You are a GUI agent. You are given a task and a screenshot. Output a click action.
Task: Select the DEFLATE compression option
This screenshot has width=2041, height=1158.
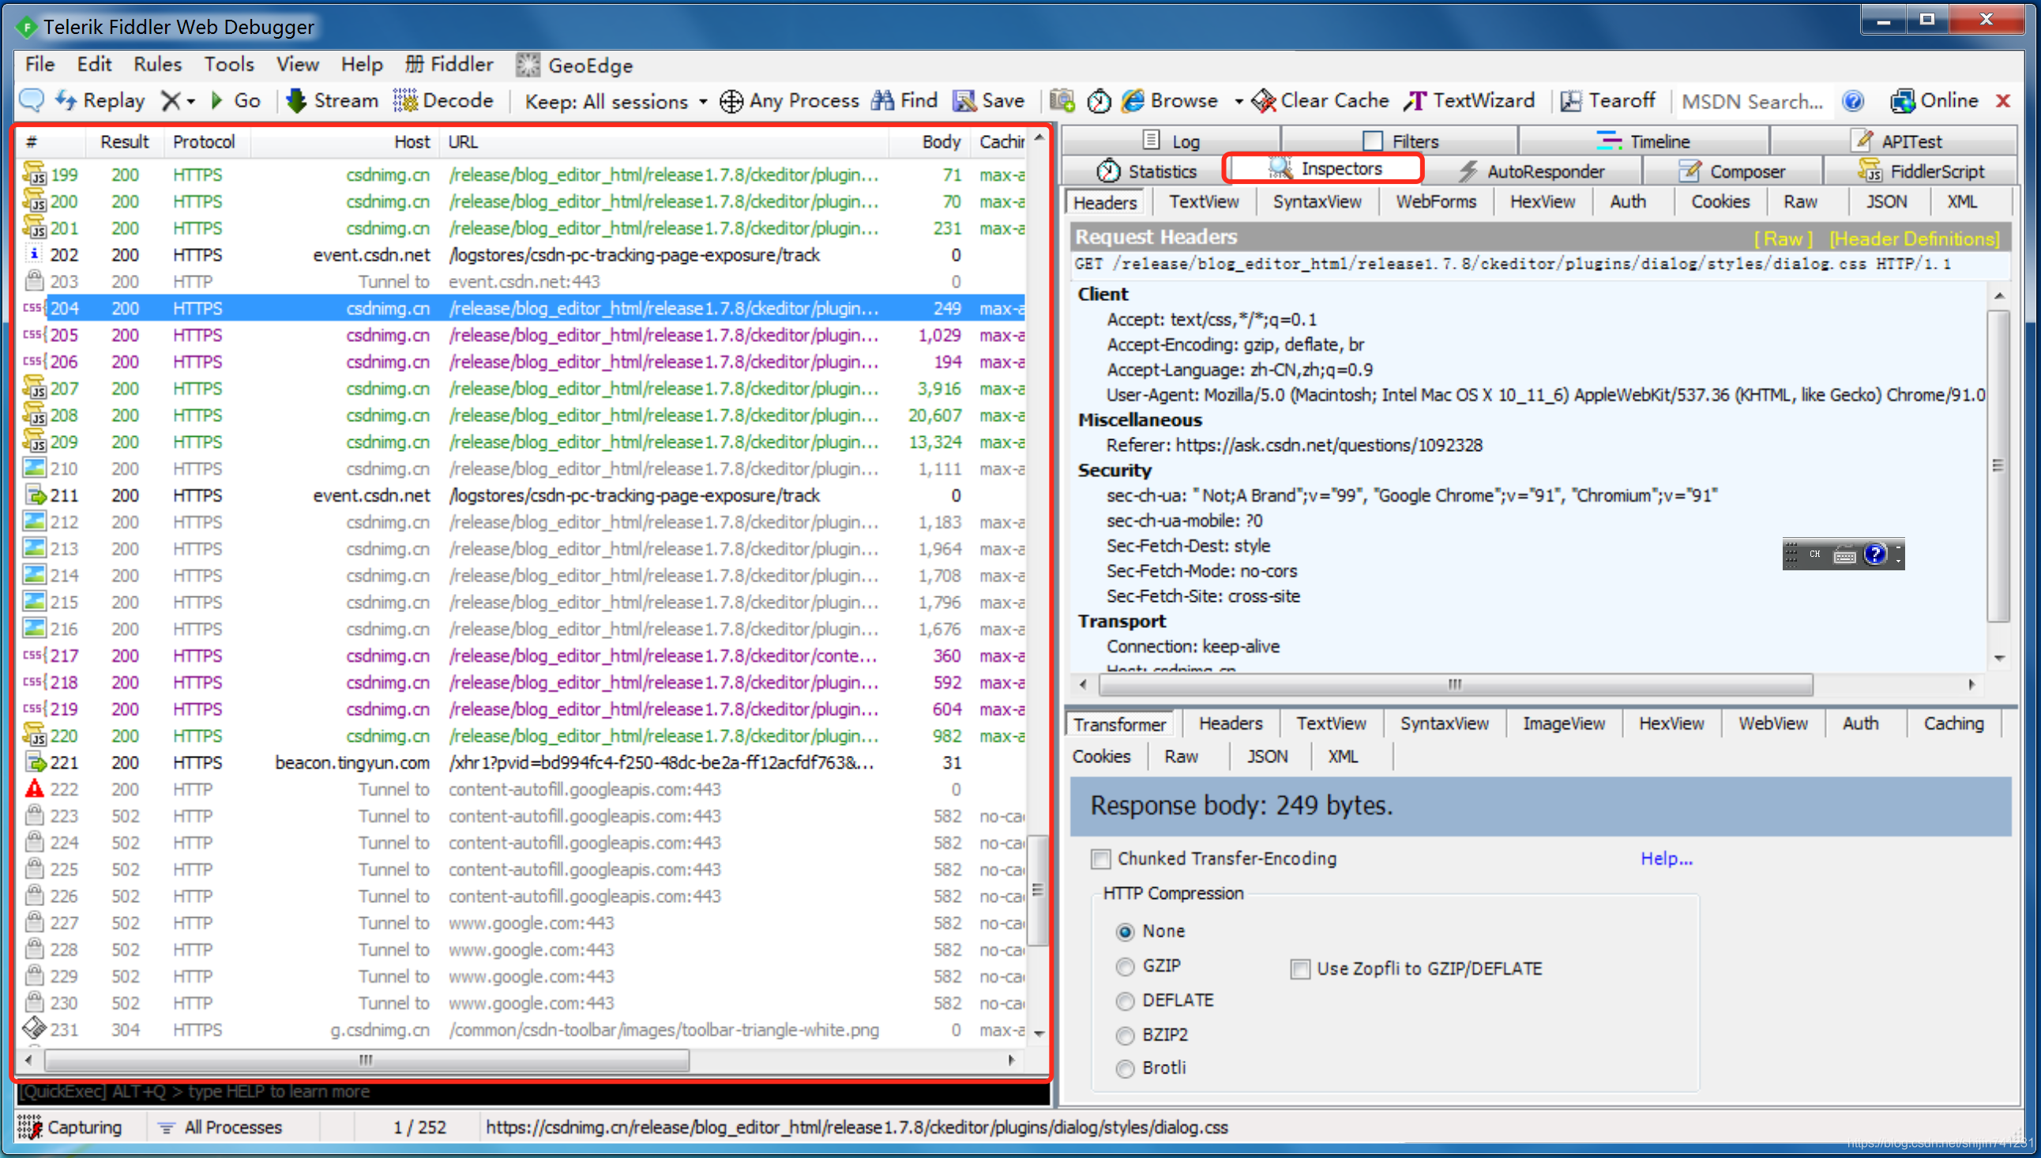point(1124,1001)
